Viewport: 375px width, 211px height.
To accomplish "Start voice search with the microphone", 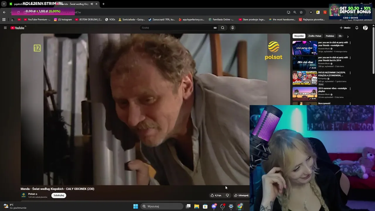I will click(232, 28).
